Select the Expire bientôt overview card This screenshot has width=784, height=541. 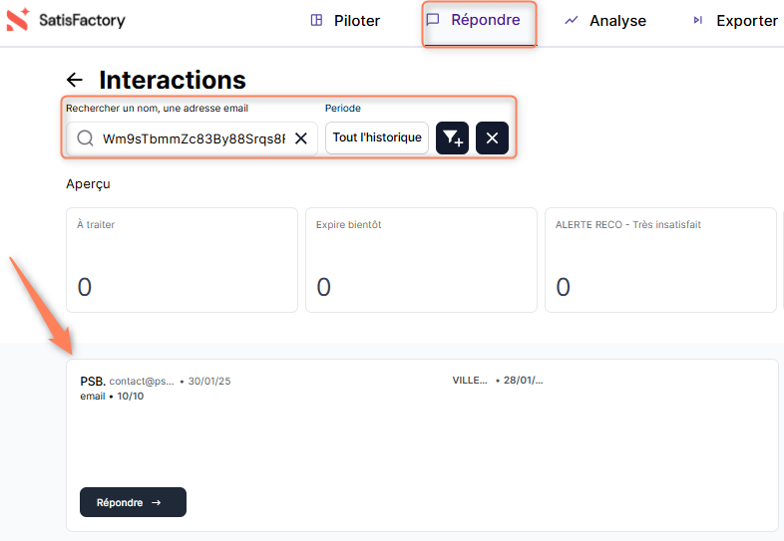point(421,259)
